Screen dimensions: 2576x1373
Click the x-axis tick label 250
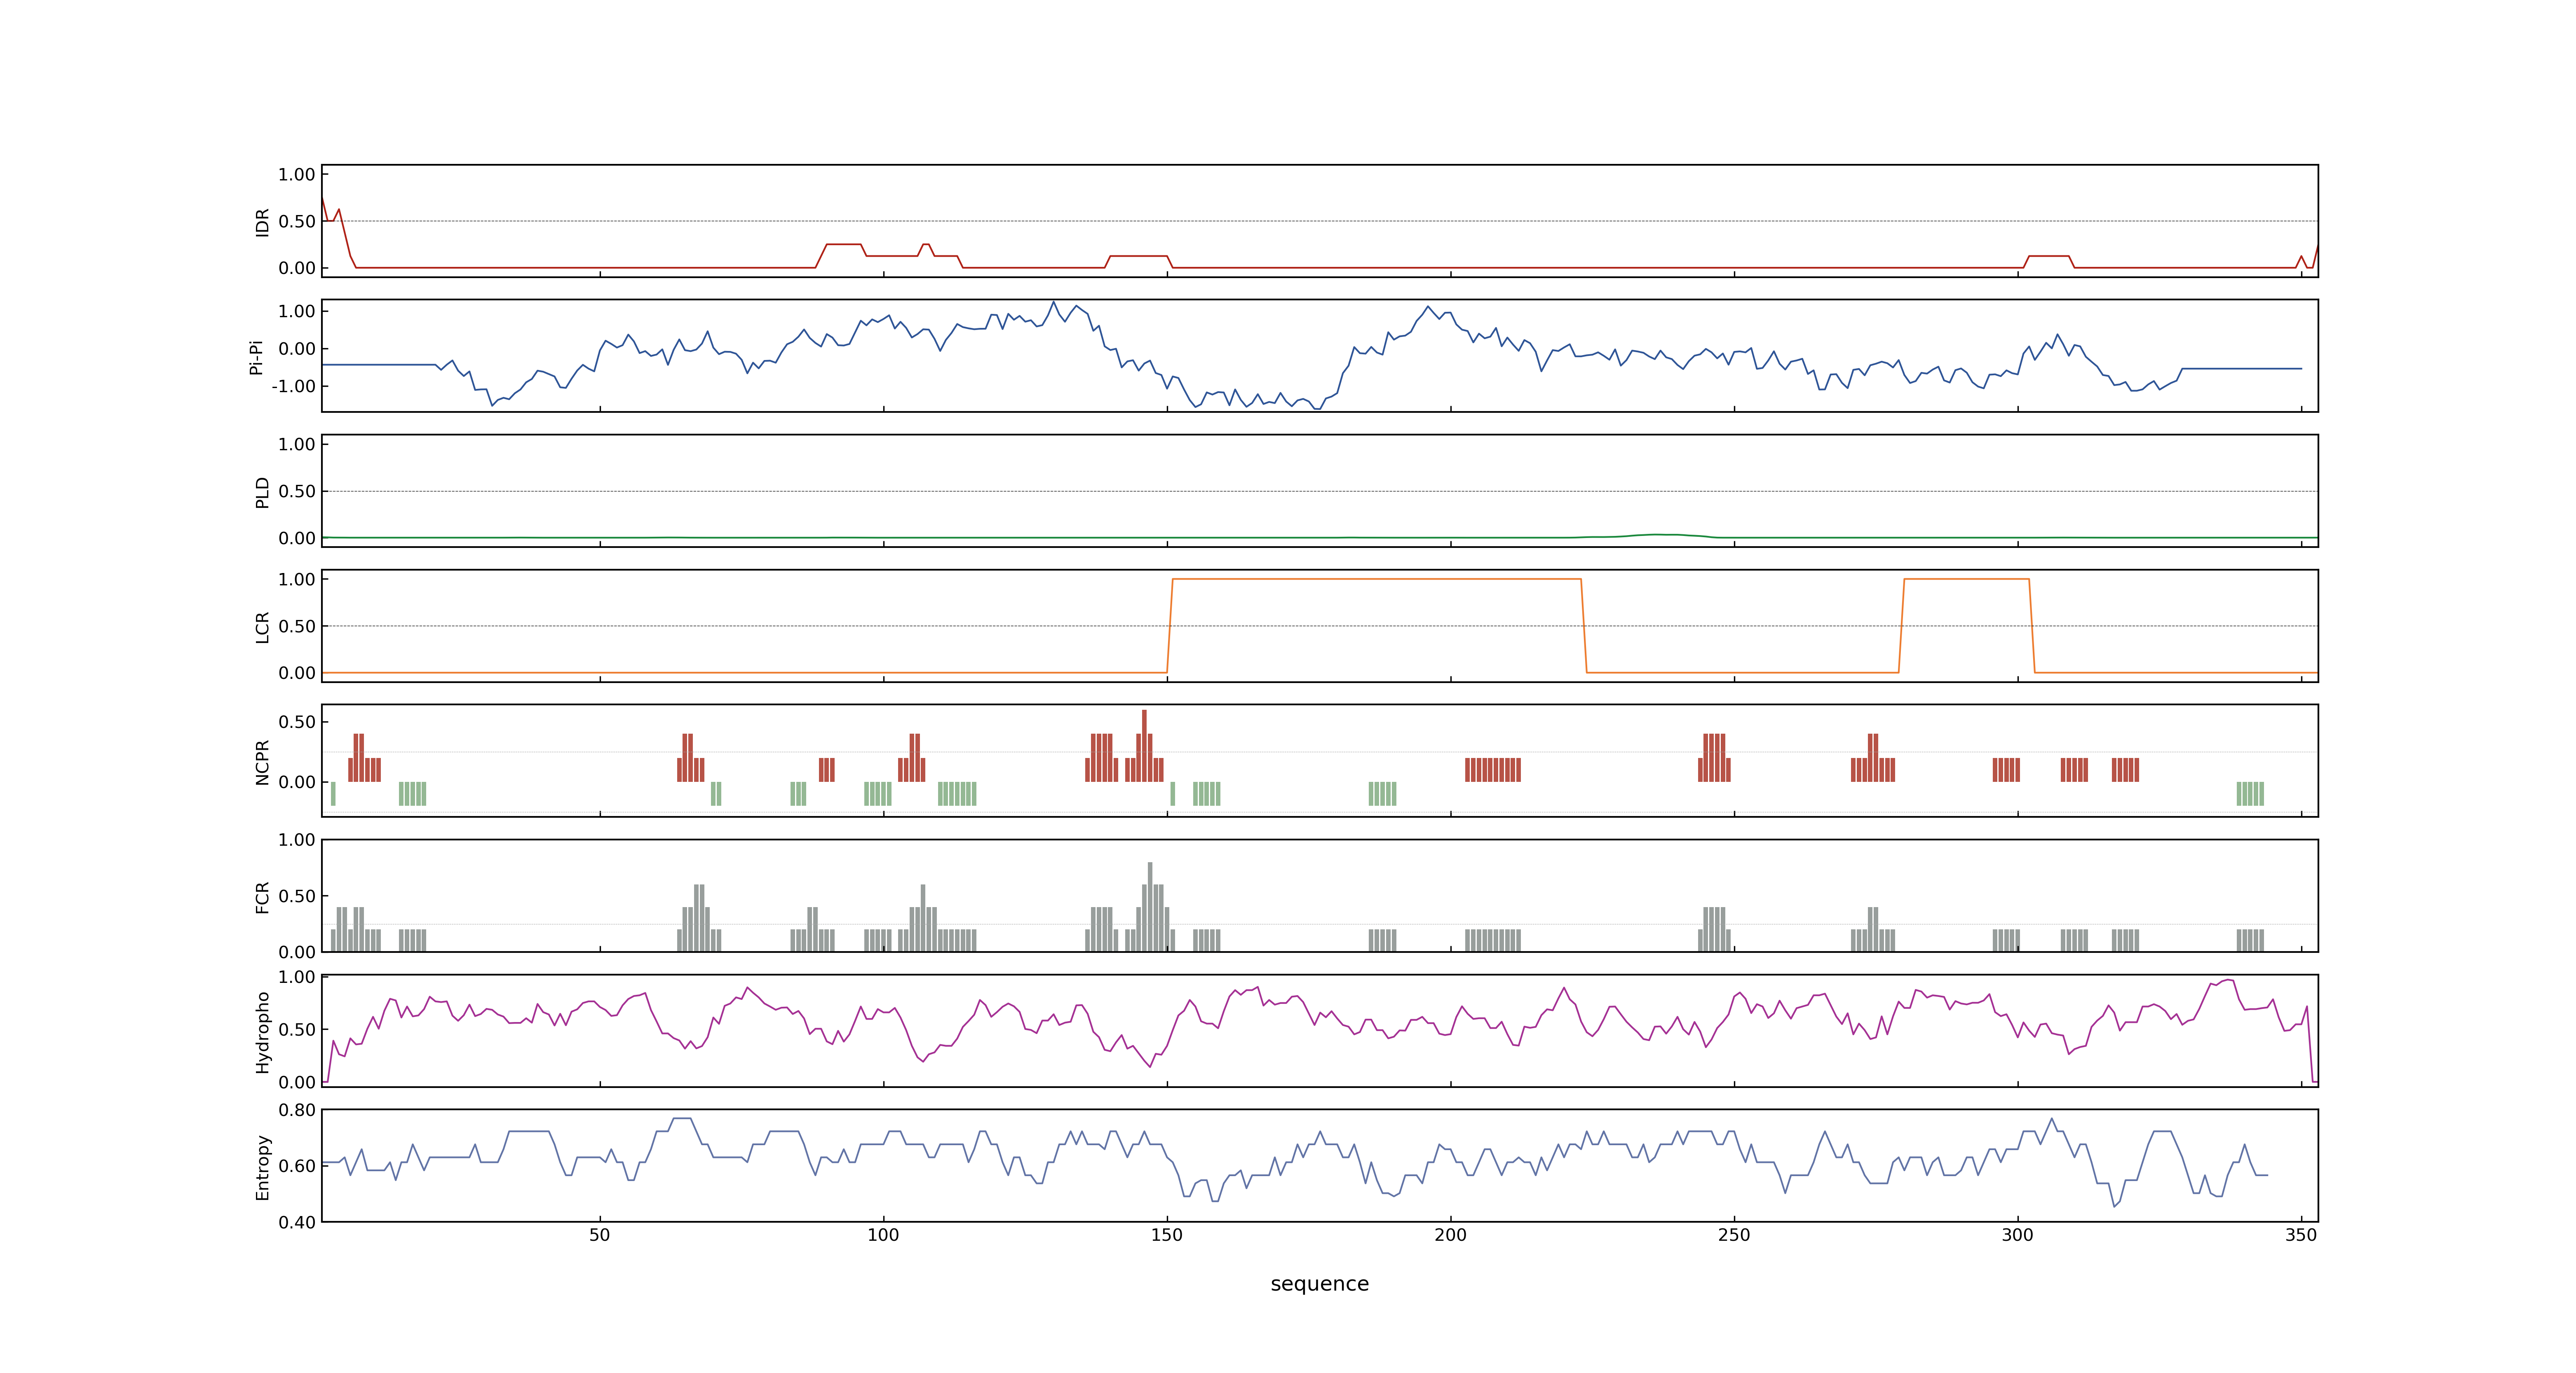click(x=1734, y=1234)
